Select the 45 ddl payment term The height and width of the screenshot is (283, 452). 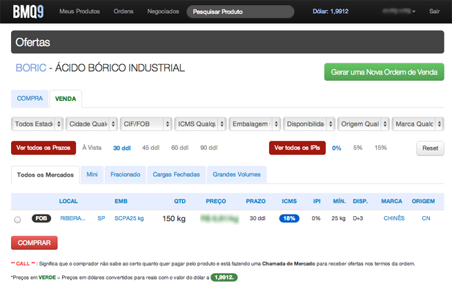(150, 148)
